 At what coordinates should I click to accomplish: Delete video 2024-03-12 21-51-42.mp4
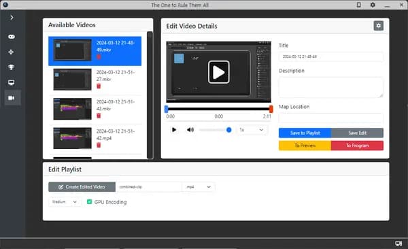pos(99,145)
